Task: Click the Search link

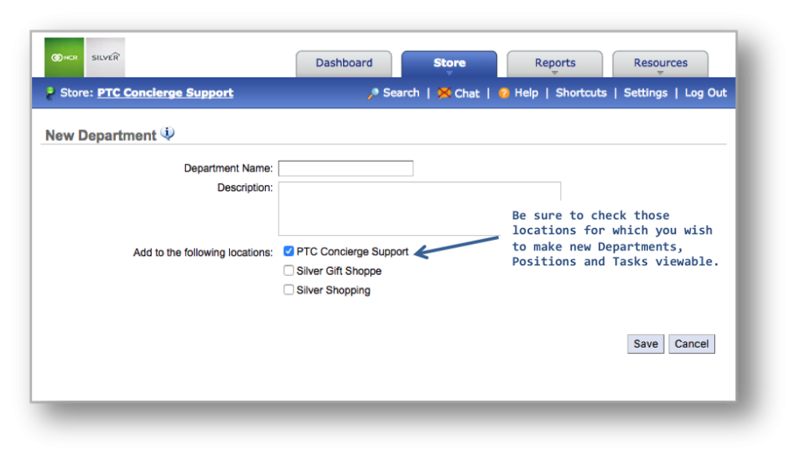Action: [x=401, y=93]
